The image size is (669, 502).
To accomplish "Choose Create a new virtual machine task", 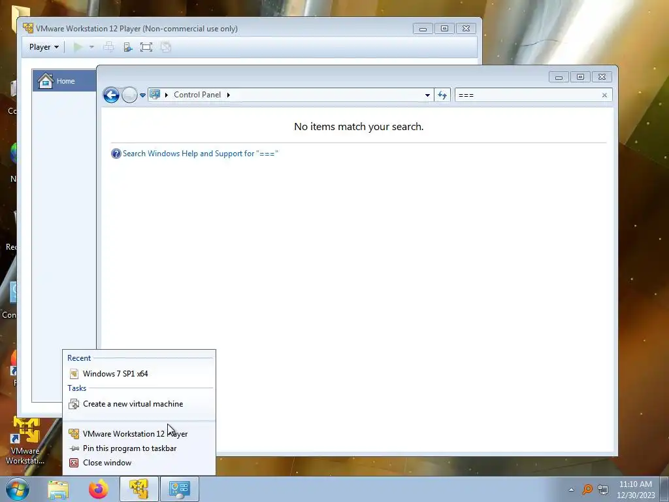I will coord(139,404).
